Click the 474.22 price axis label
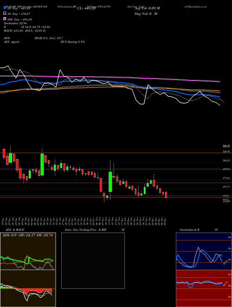This screenshot has width=232, height=307. coord(227,178)
